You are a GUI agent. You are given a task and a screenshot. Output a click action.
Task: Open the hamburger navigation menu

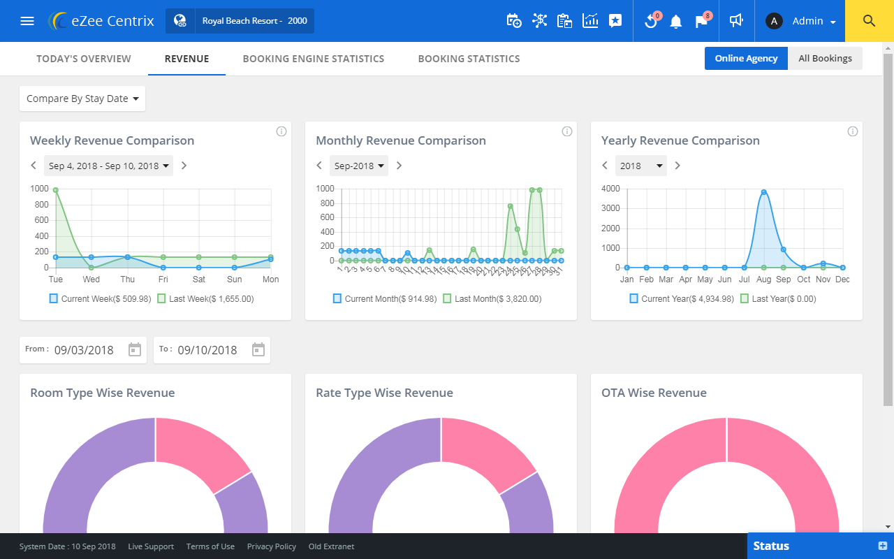[27, 21]
